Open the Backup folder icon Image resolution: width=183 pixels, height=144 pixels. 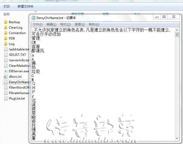5,22
